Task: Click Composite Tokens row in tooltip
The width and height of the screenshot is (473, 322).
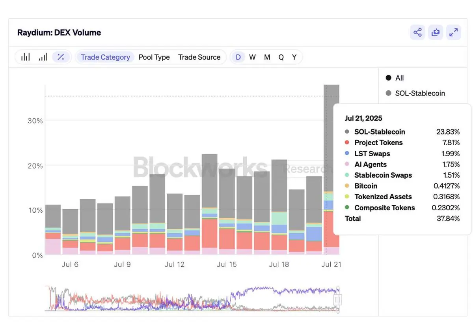Action: coord(402,208)
